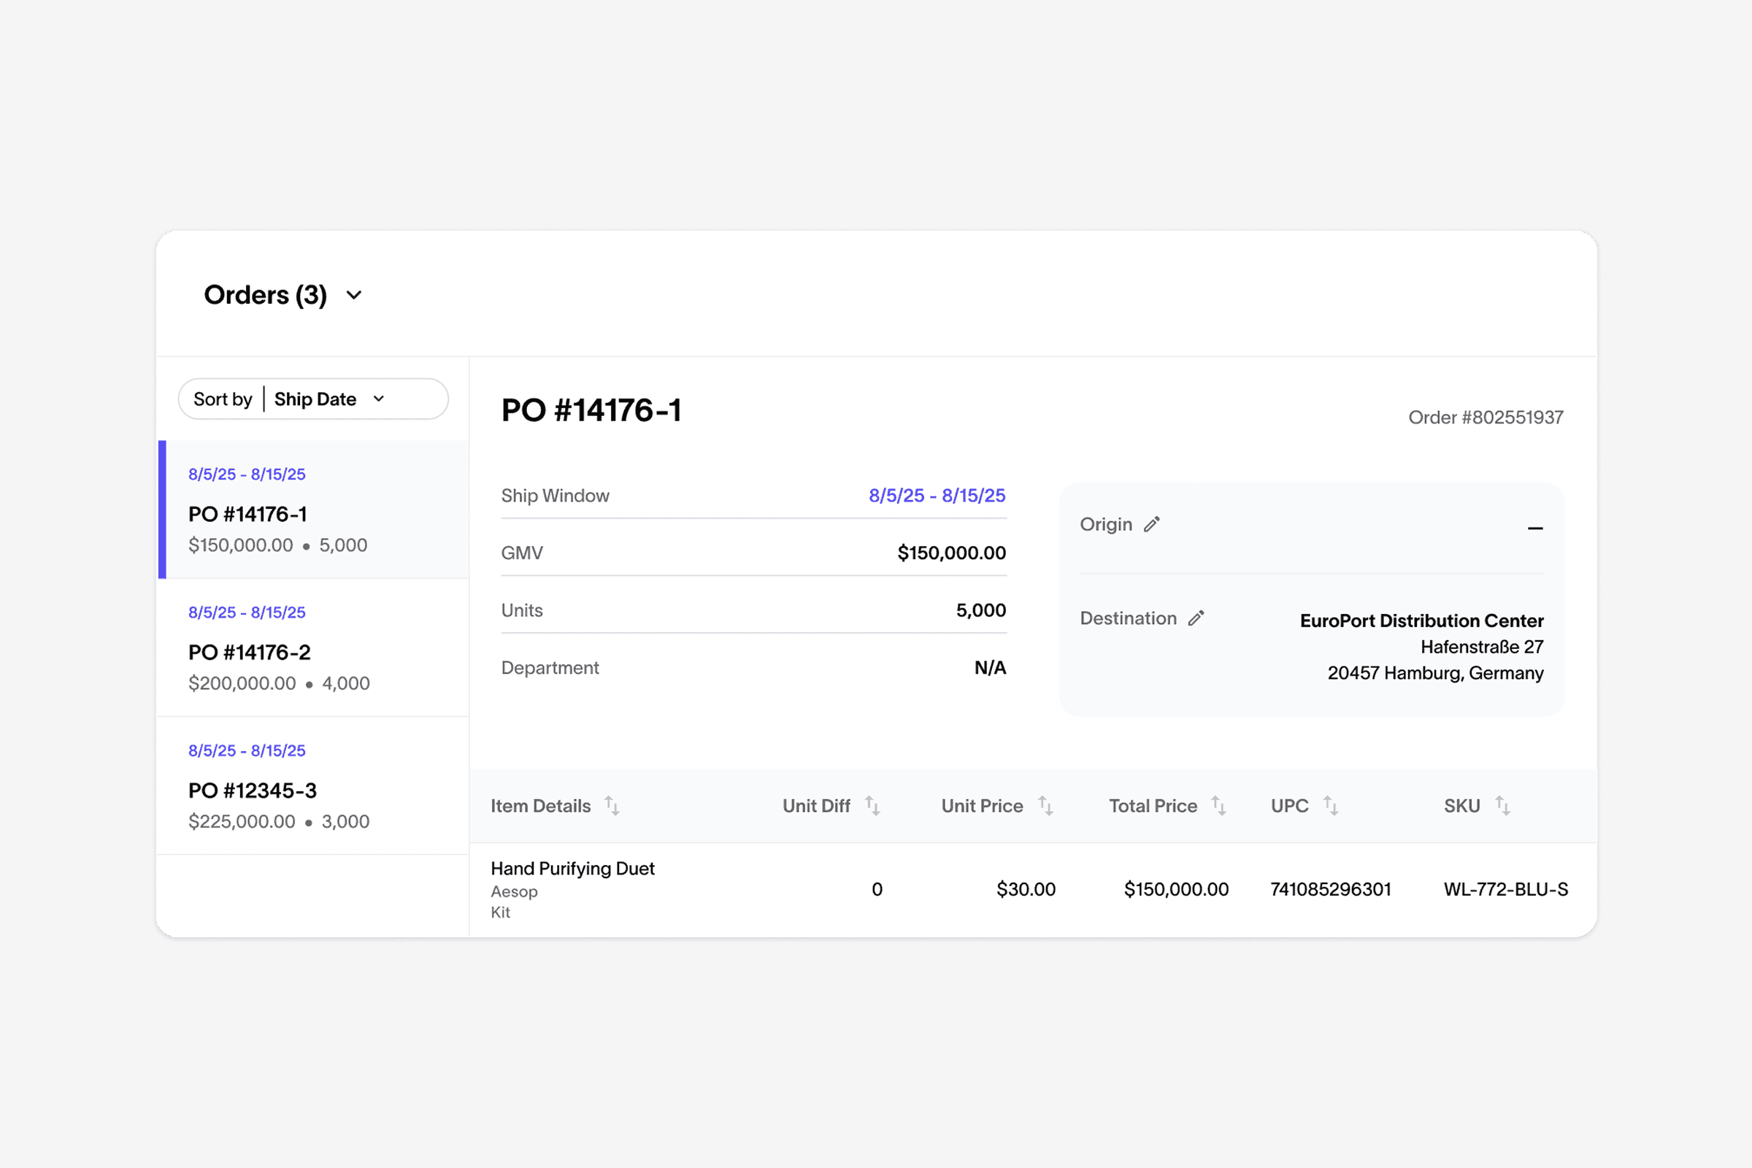The width and height of the screenshot is (1752, 1168).
Task: Sort by SKU column arrows
Action: [x=1502, y=806]
